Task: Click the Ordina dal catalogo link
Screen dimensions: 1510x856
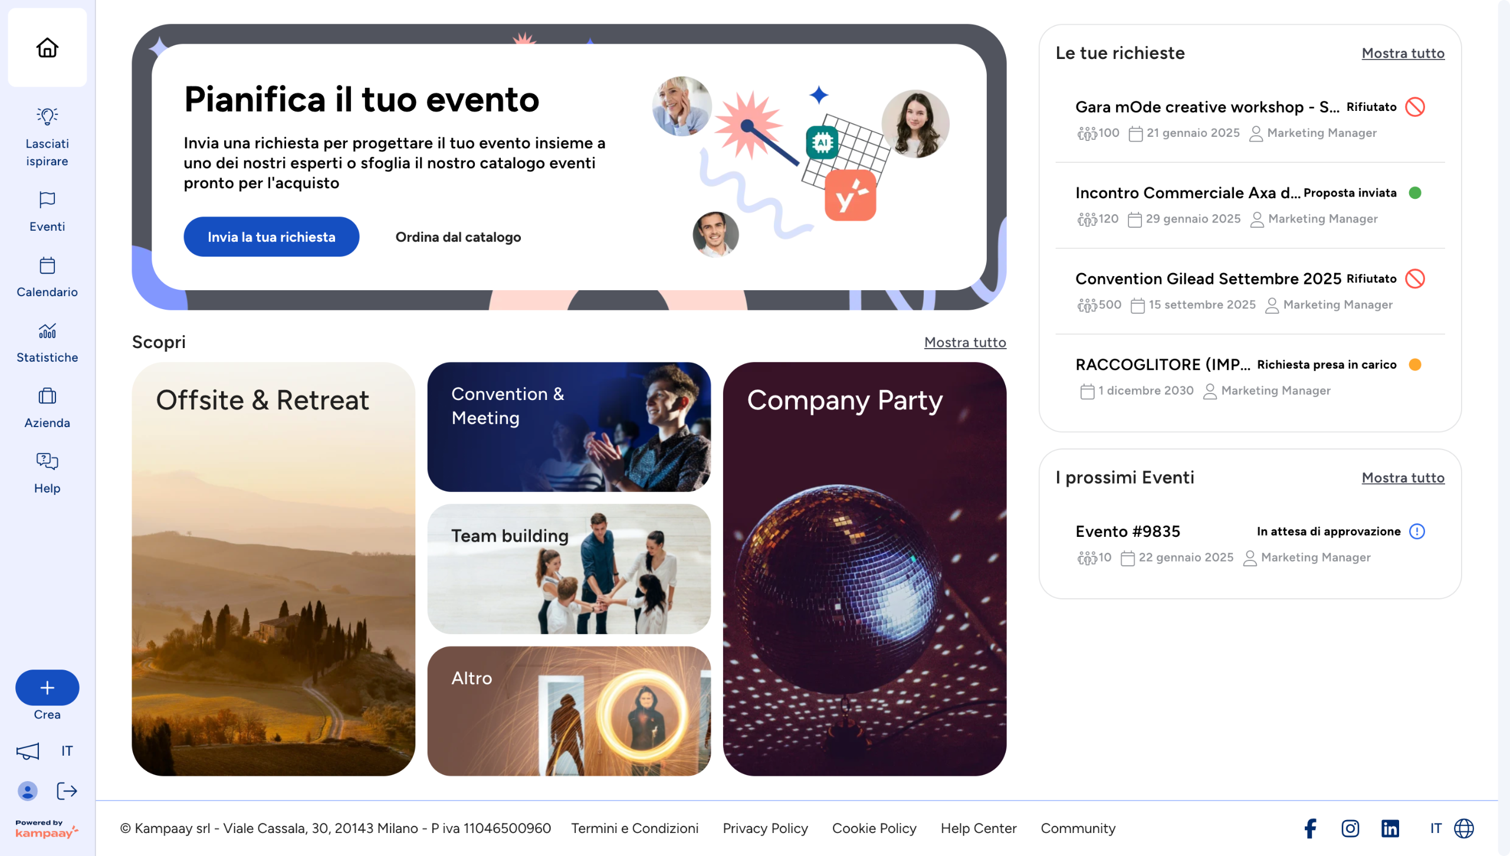Action: coord(458,237)
